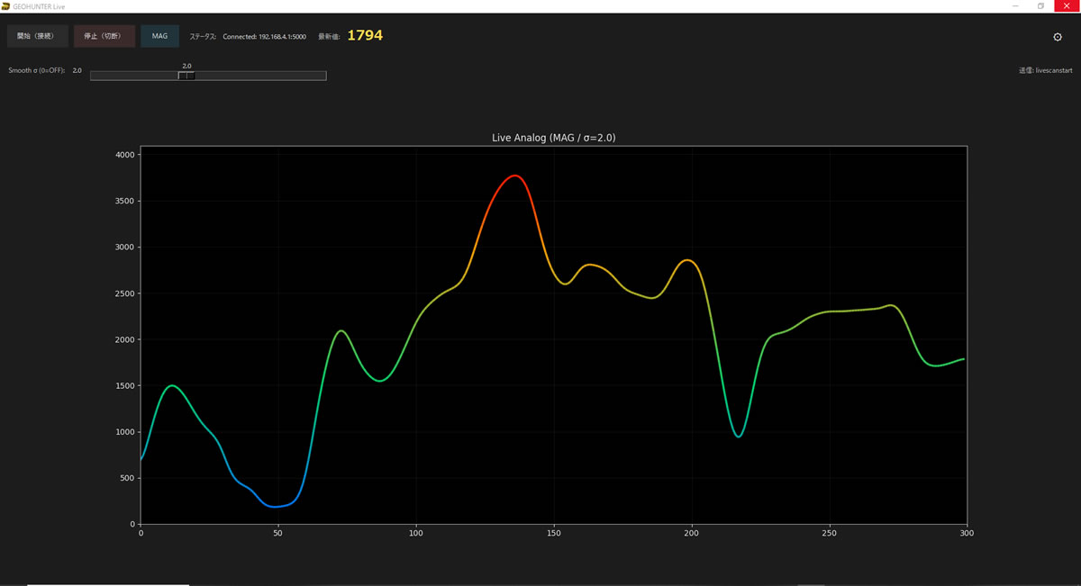Click the y-axis tick label 4000

pyautogui.click(x=124, y=155)
